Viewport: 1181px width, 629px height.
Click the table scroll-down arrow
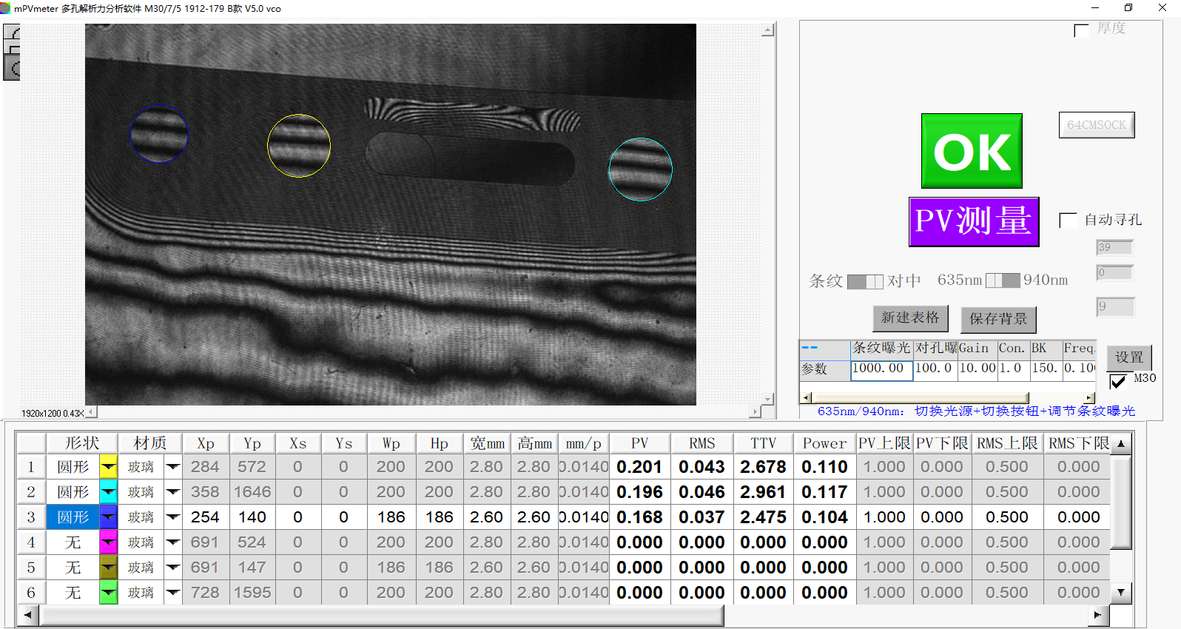click(1121, 592)
